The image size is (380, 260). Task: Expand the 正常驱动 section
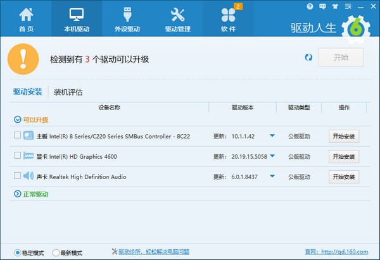tap(17, 194)
